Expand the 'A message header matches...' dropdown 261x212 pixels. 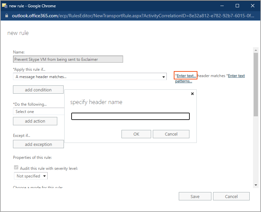(163, 77)
